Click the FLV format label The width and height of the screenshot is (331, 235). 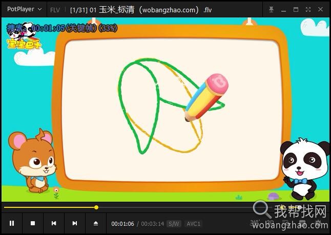(x=55, y=10)
